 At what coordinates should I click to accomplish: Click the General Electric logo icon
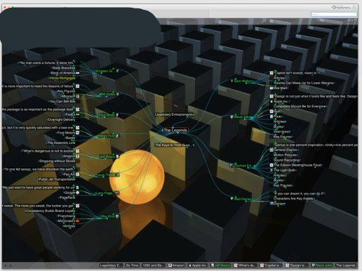[271, 150]
